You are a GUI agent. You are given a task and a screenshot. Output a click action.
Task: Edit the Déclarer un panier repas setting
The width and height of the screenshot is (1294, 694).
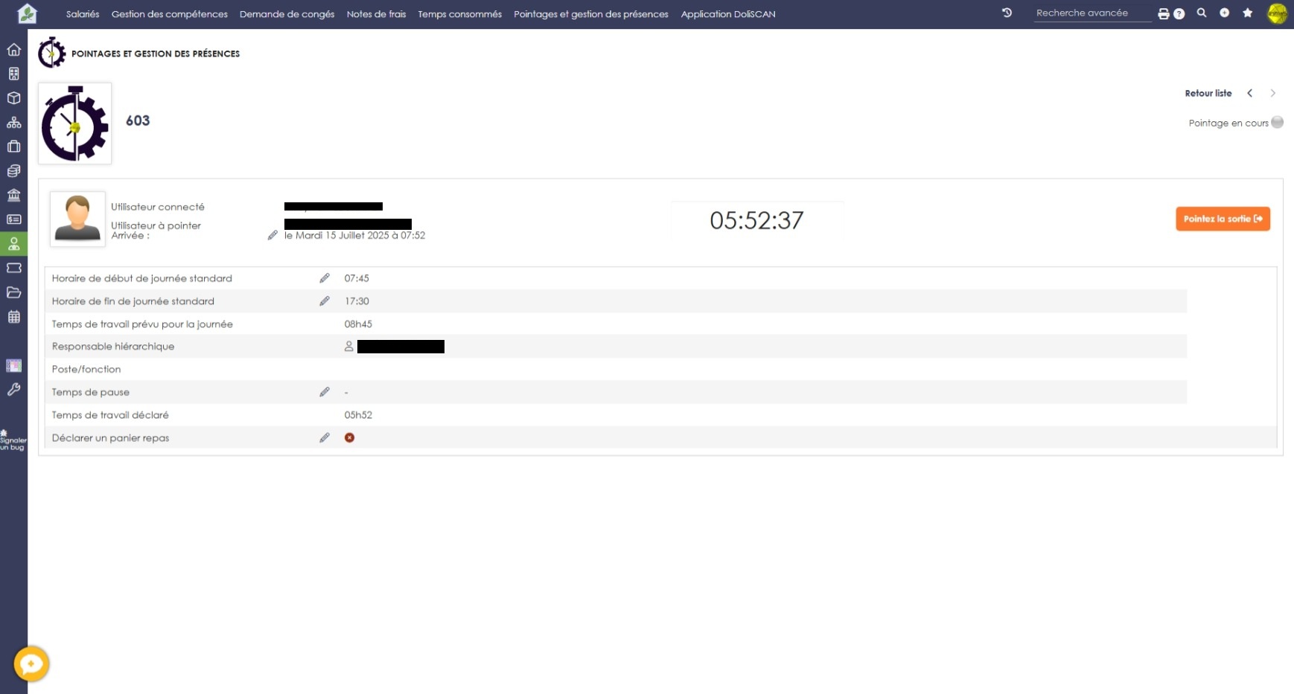click(325, 438)
